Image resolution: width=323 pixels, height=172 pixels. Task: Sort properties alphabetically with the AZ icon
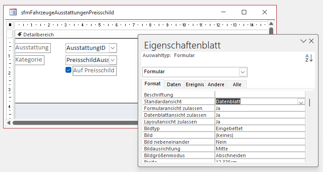pyautogui.click(x=309, y=58)
